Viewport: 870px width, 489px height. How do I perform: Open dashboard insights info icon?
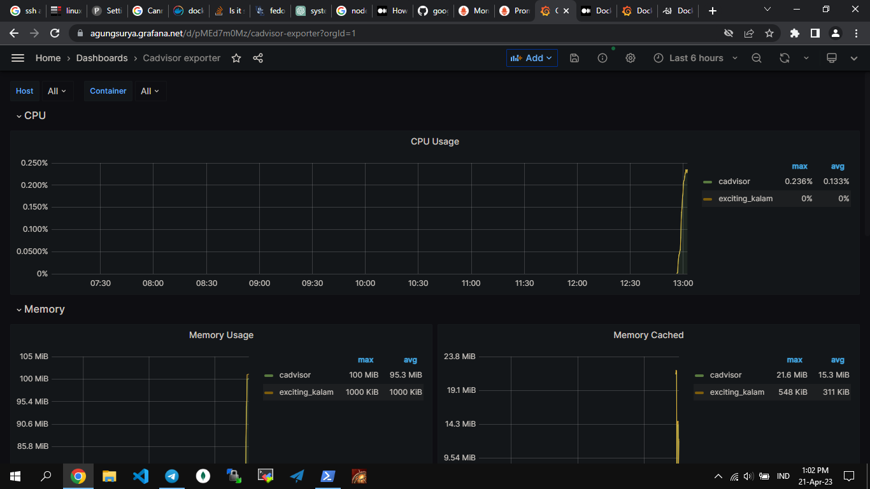pos(603,58)
